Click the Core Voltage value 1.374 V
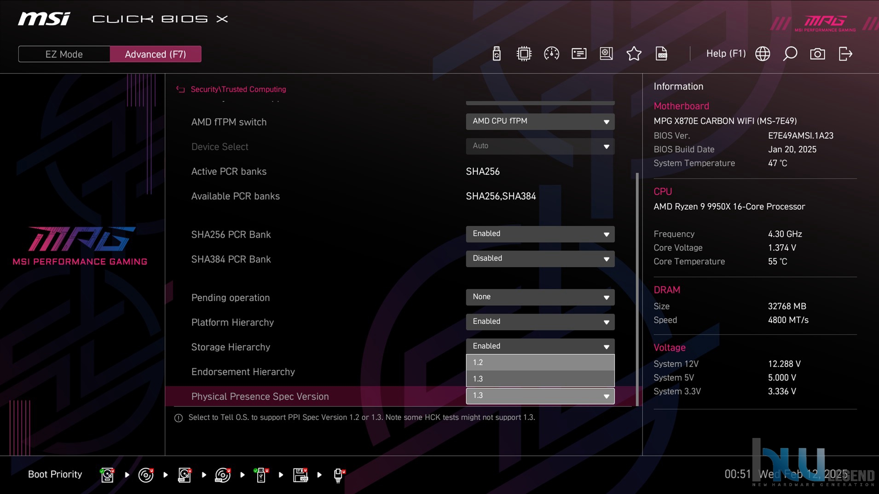879x494 pixels. (x=782, y=248)
